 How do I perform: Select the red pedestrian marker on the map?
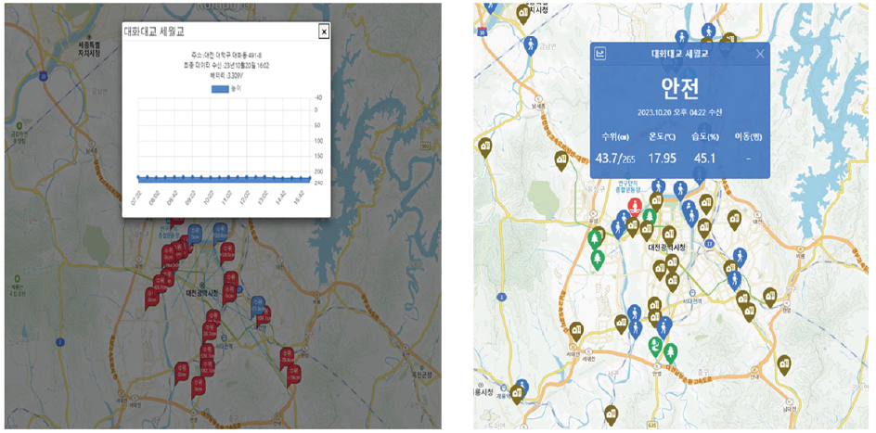[x=635, y=205]
